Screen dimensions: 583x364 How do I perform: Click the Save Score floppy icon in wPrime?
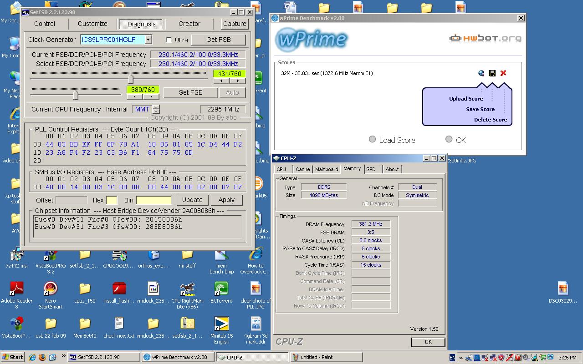[492, 73]
